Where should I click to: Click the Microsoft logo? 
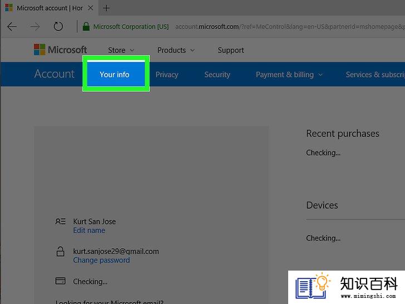(61, 50)
